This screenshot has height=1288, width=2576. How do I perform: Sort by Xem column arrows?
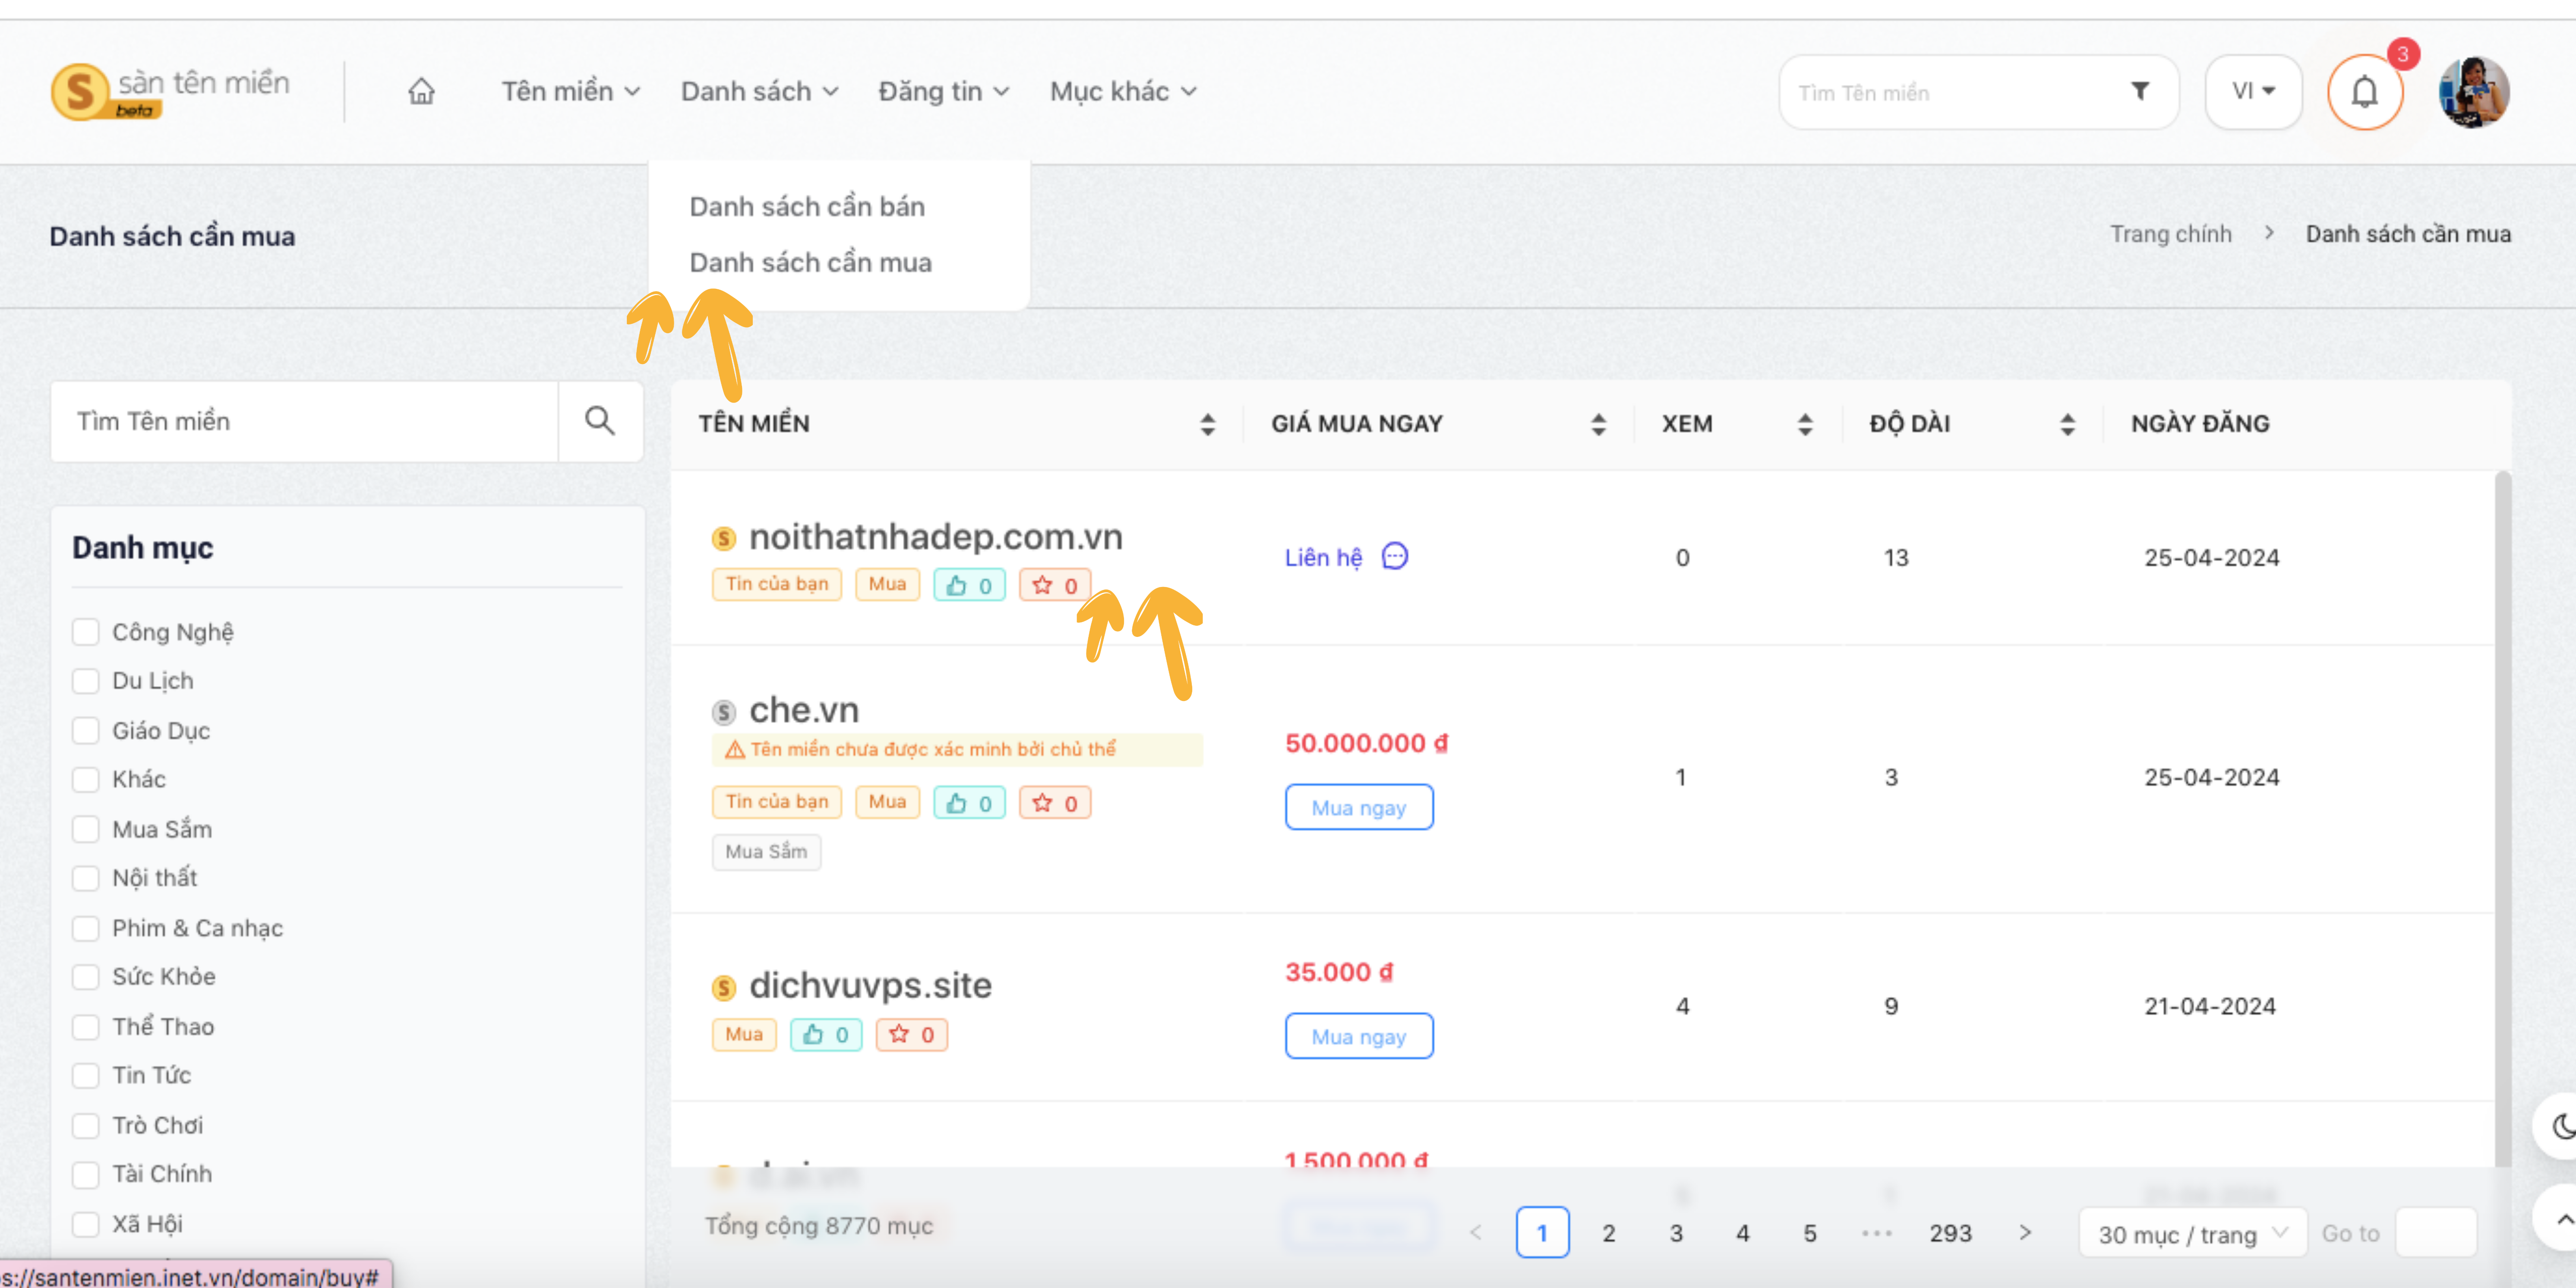(1805, 424)
